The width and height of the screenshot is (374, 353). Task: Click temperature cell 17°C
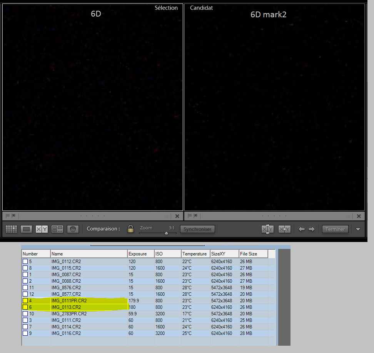pos(187,314)
